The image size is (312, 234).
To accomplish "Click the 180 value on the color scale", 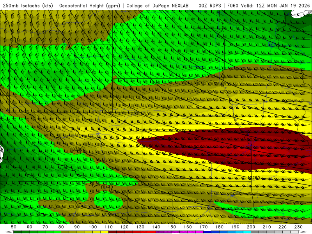I will pyautogui.click(x=219, y=227).
